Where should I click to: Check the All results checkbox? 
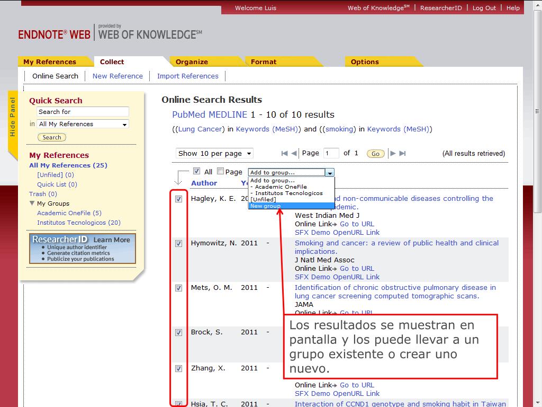click(x=197, y=171)
